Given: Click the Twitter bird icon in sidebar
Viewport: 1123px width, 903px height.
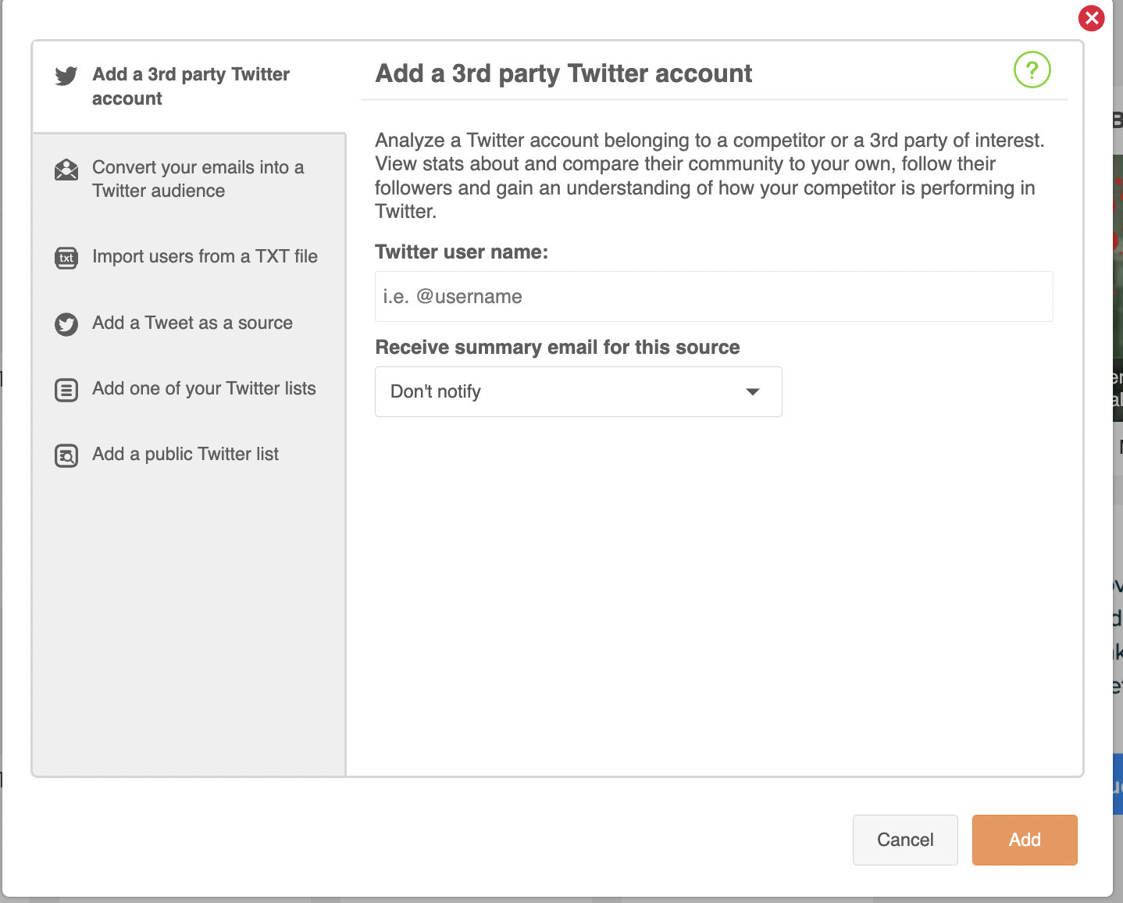Looking at the screenshot, I should [66, 76].
